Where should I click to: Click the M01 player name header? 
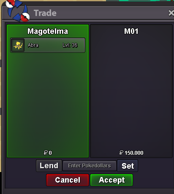pos(131,31)
